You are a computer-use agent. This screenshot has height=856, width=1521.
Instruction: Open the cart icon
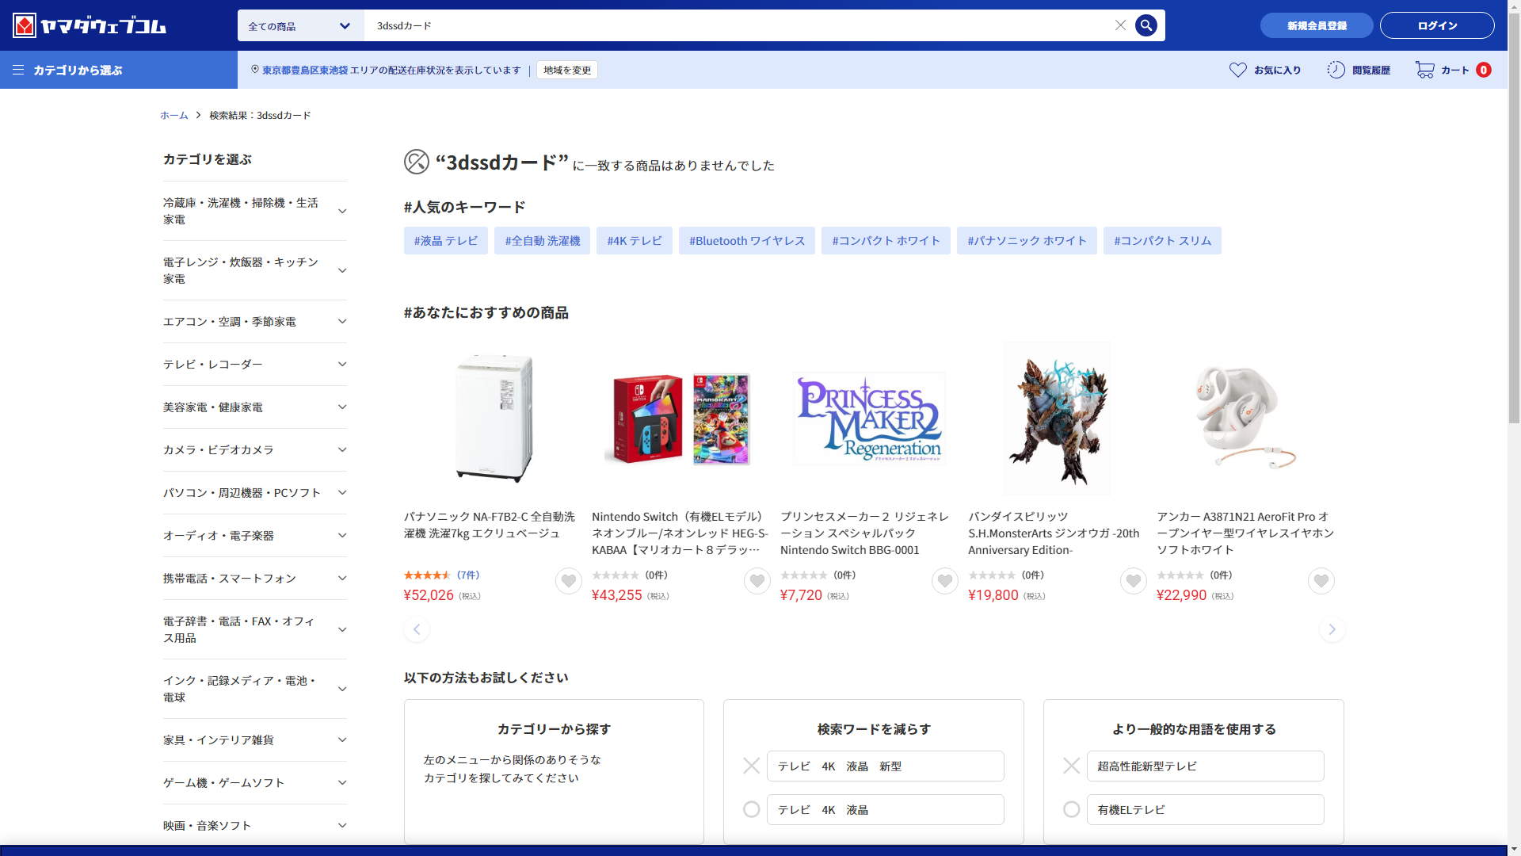pos(1424,70)
